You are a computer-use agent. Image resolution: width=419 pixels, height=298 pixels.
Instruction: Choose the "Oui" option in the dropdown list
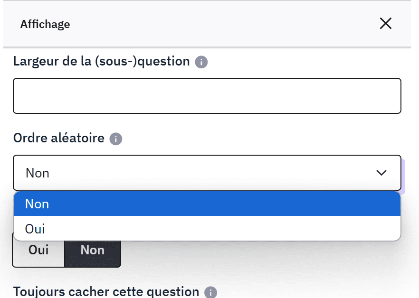[x=35, y=229]
